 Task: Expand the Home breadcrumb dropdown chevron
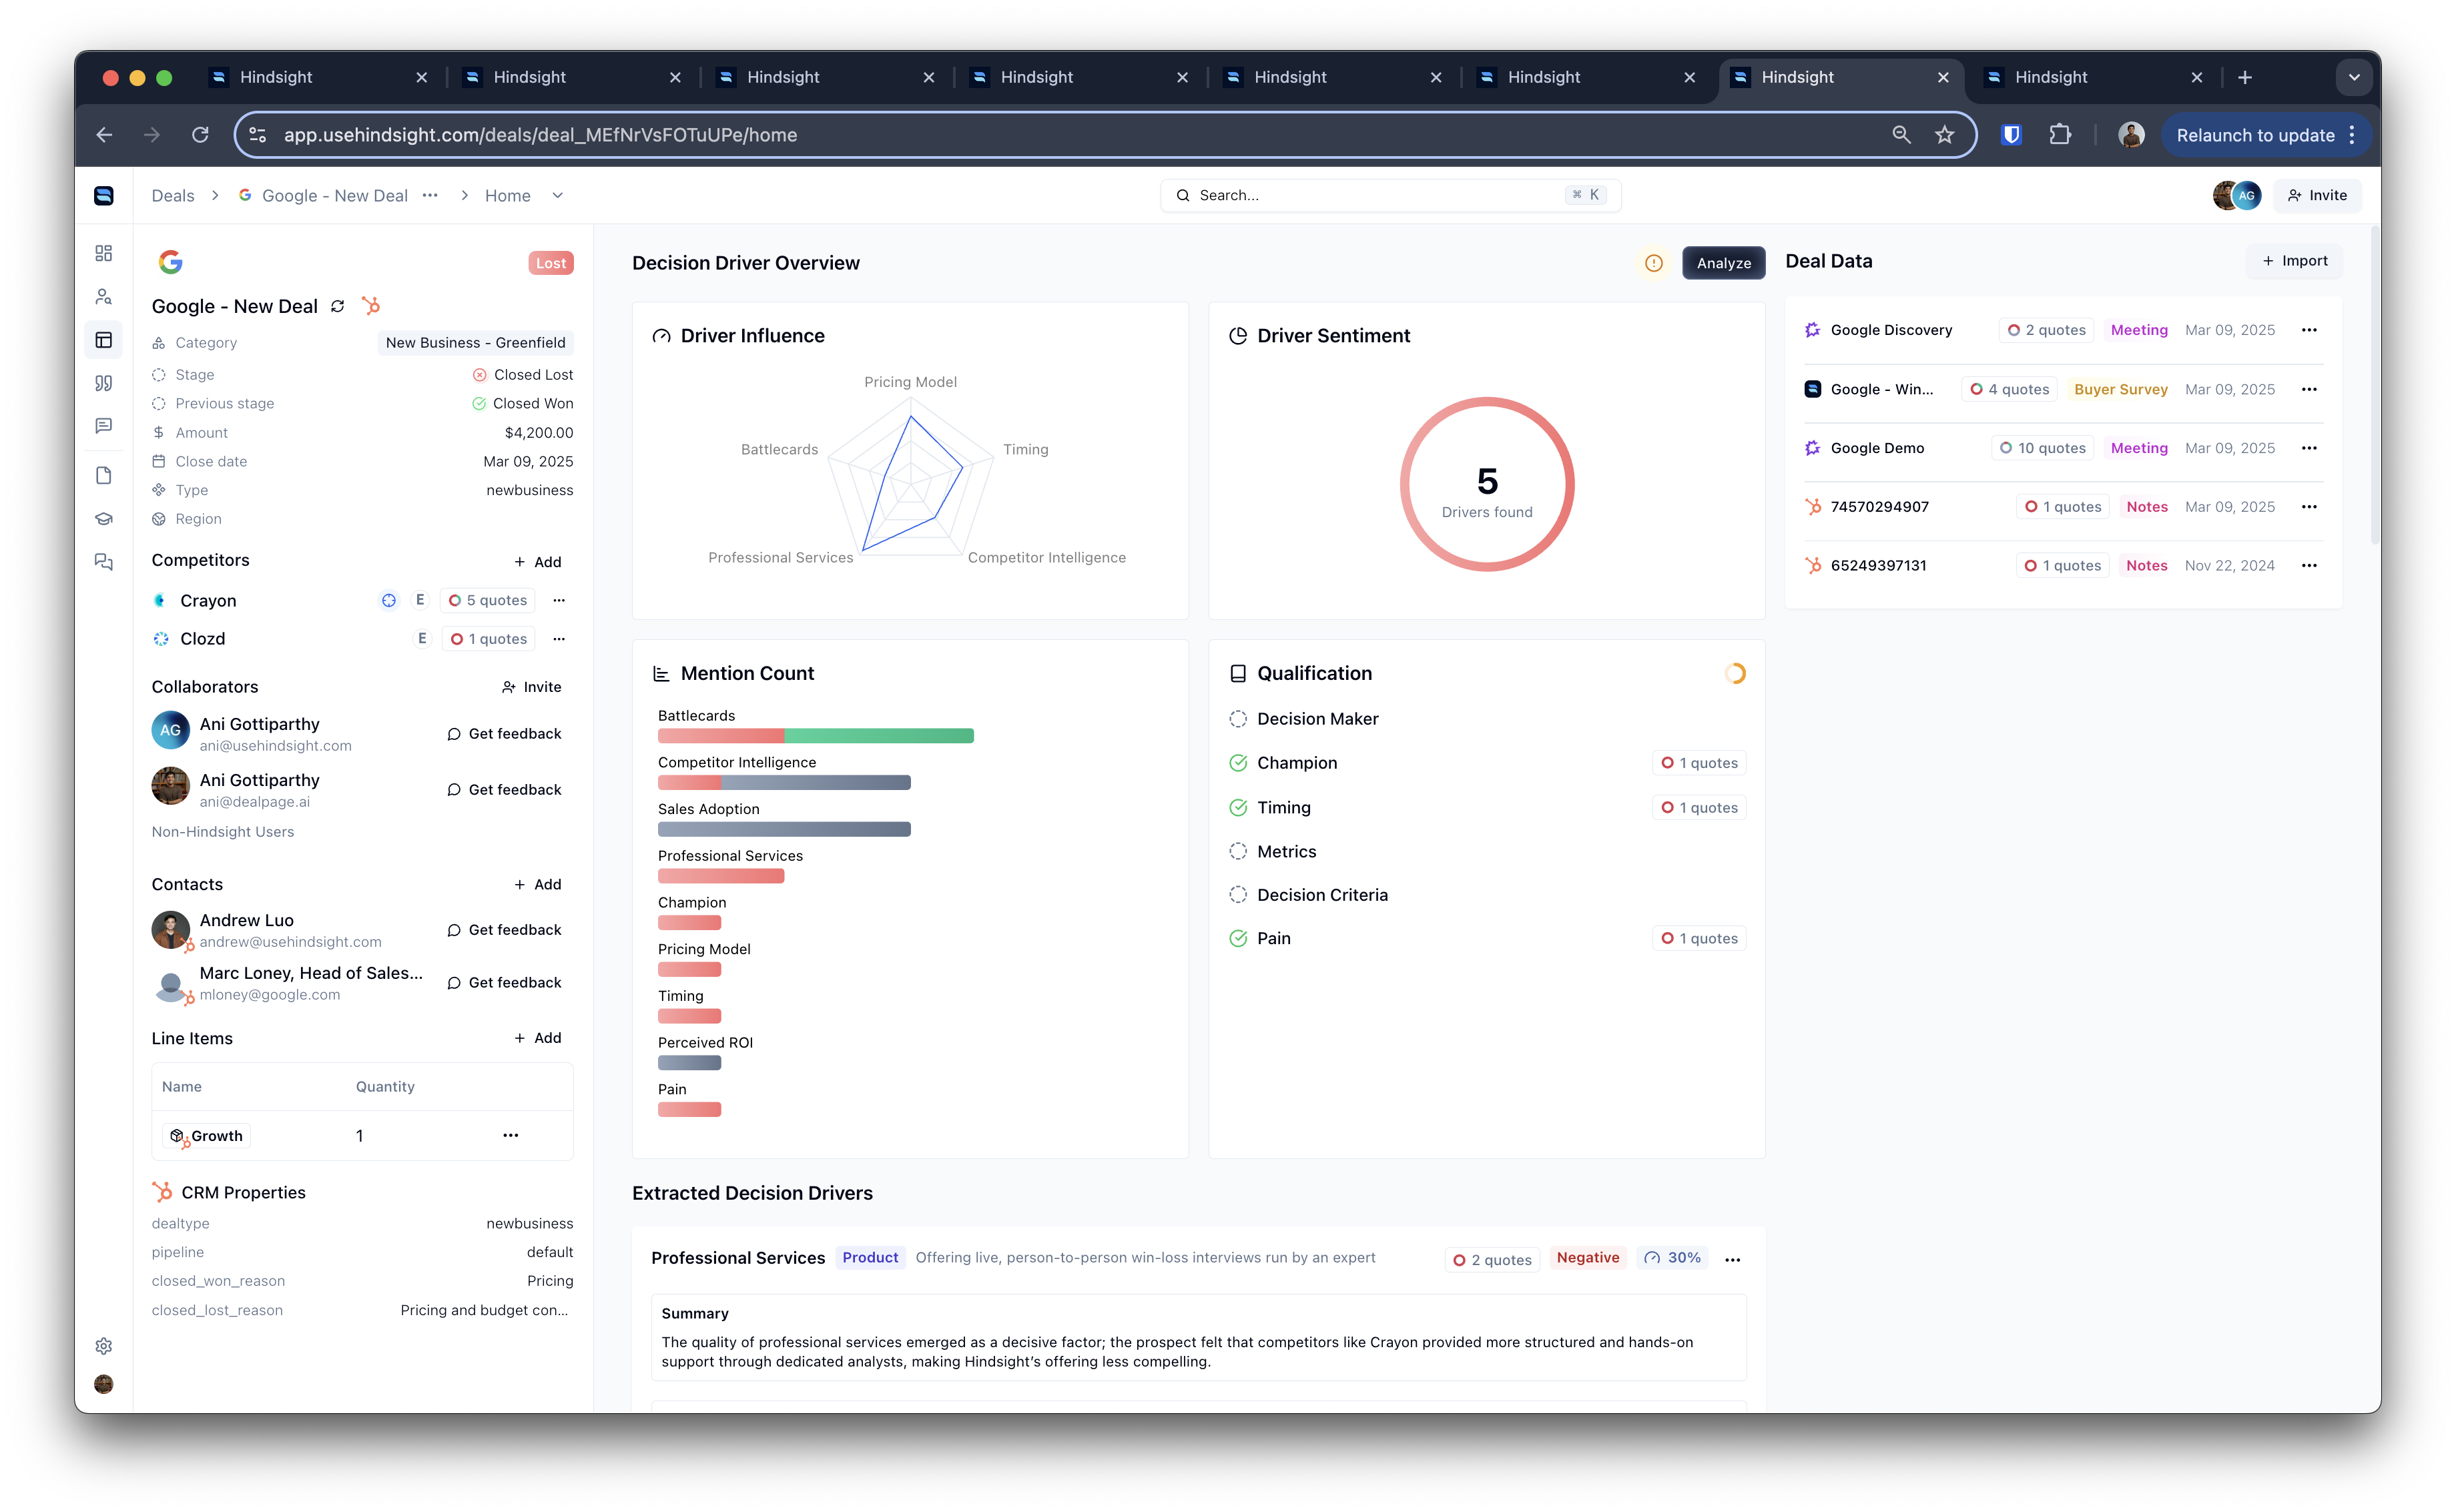558,196
